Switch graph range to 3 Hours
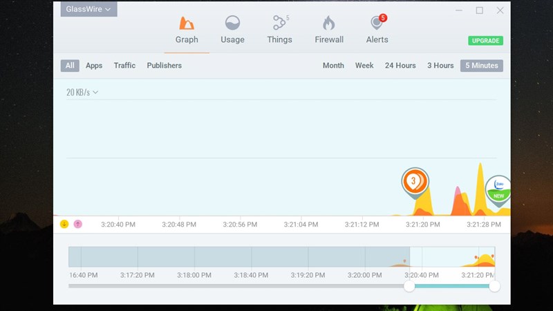The width and height of the screenshot is (553, 311). coord(440,66)
